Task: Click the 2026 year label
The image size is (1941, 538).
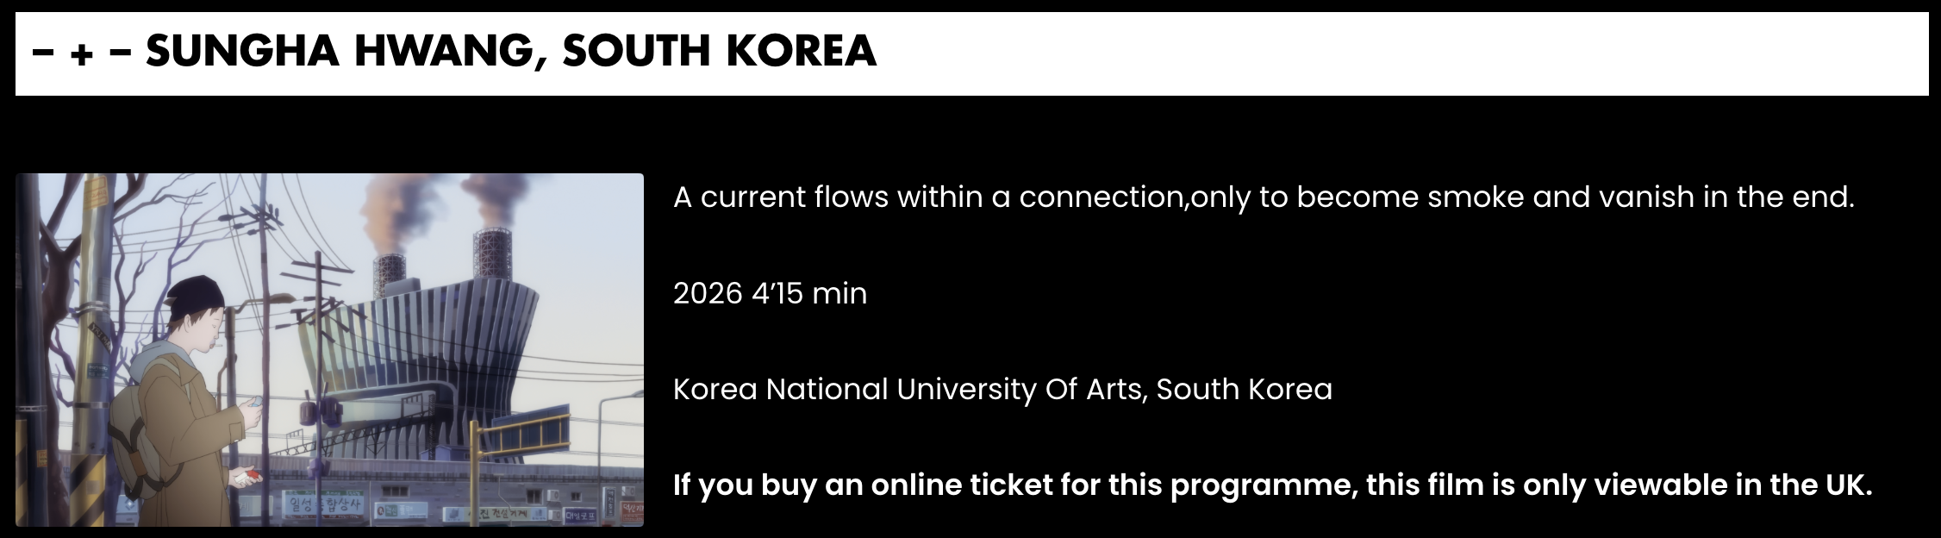Action: click(708, 293)
